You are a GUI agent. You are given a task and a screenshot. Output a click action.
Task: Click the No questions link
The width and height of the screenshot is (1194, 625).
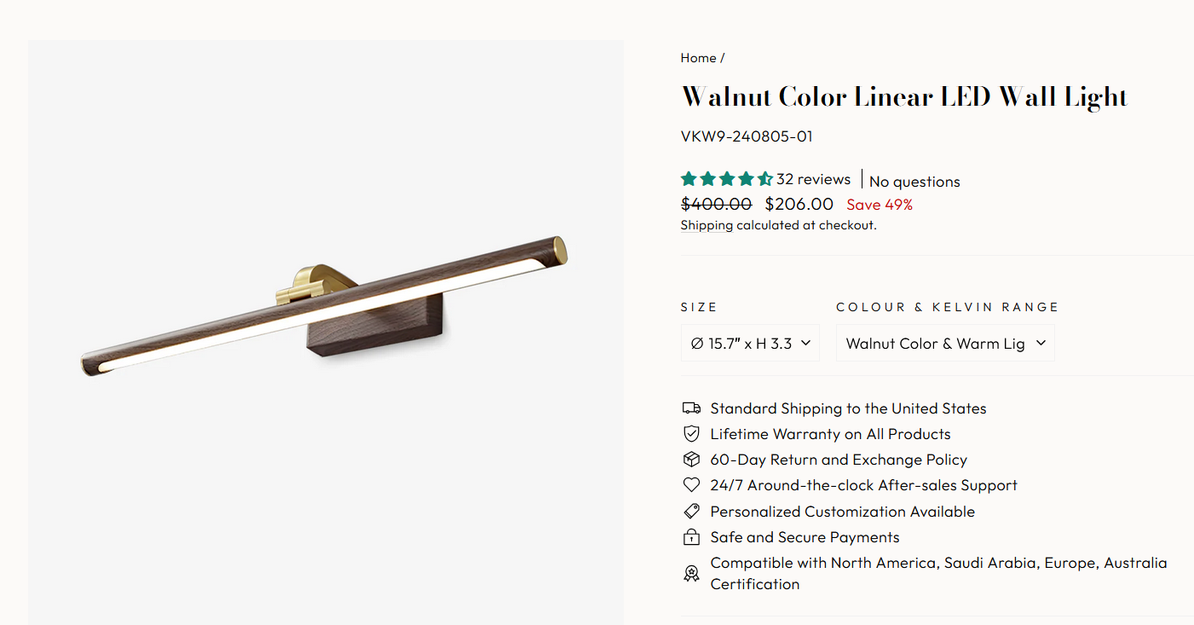914,182
